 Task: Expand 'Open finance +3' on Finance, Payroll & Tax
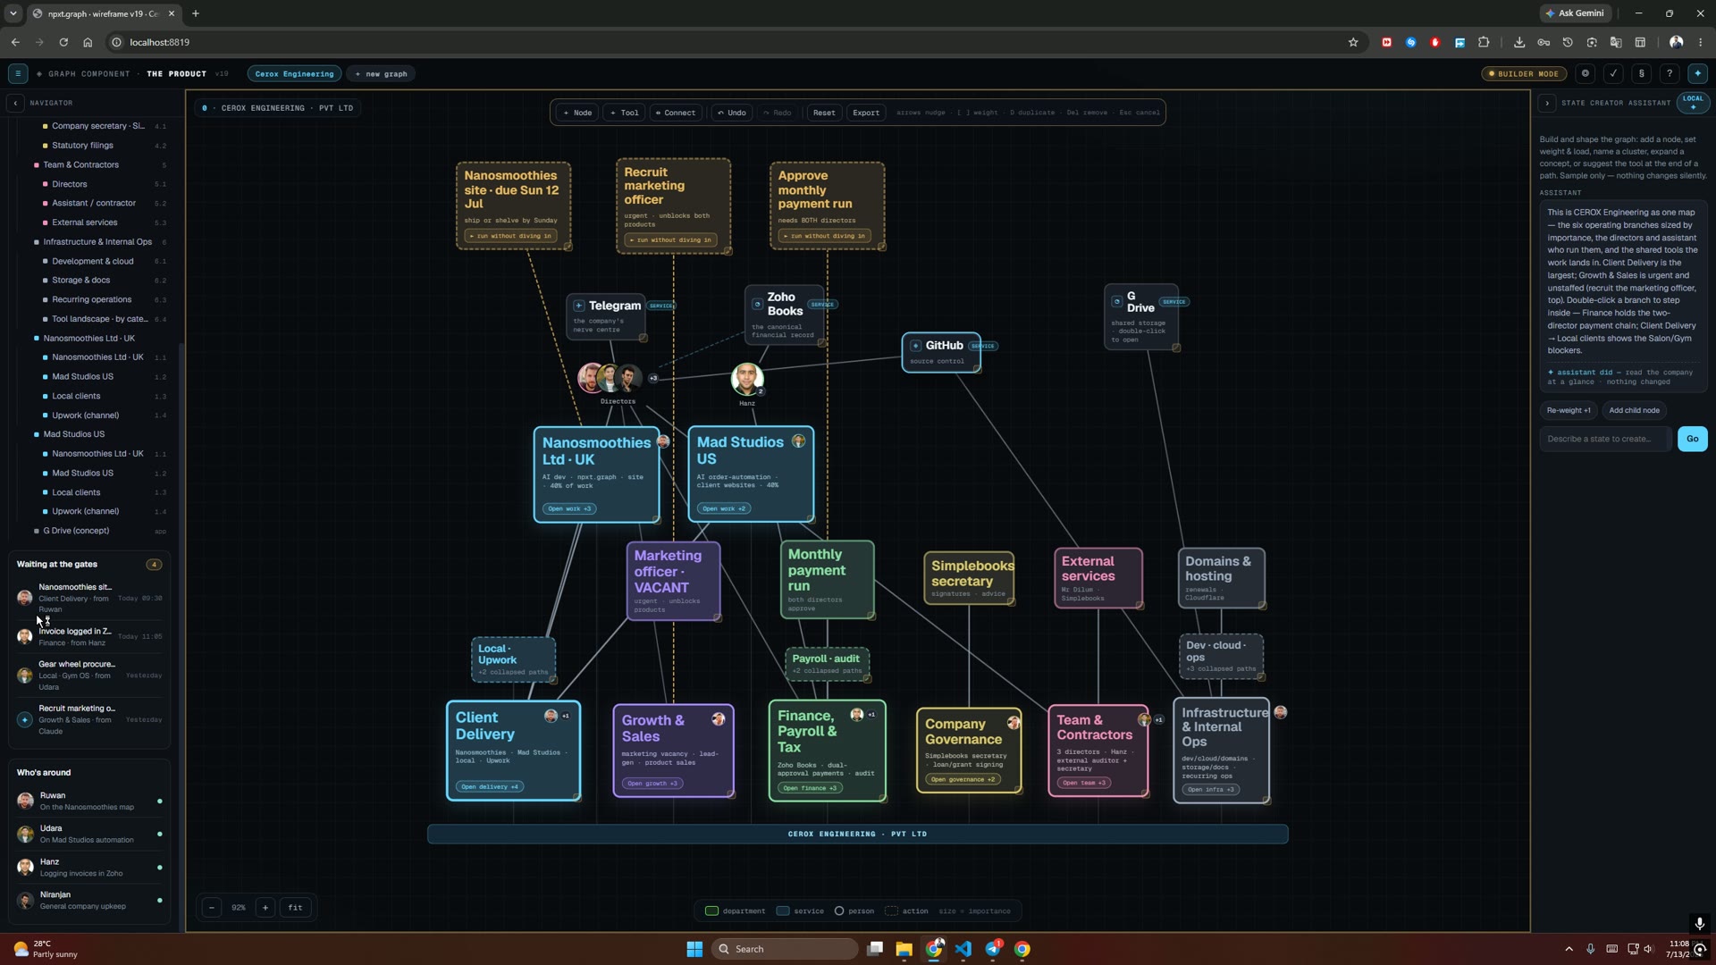(x=810, y=788)
